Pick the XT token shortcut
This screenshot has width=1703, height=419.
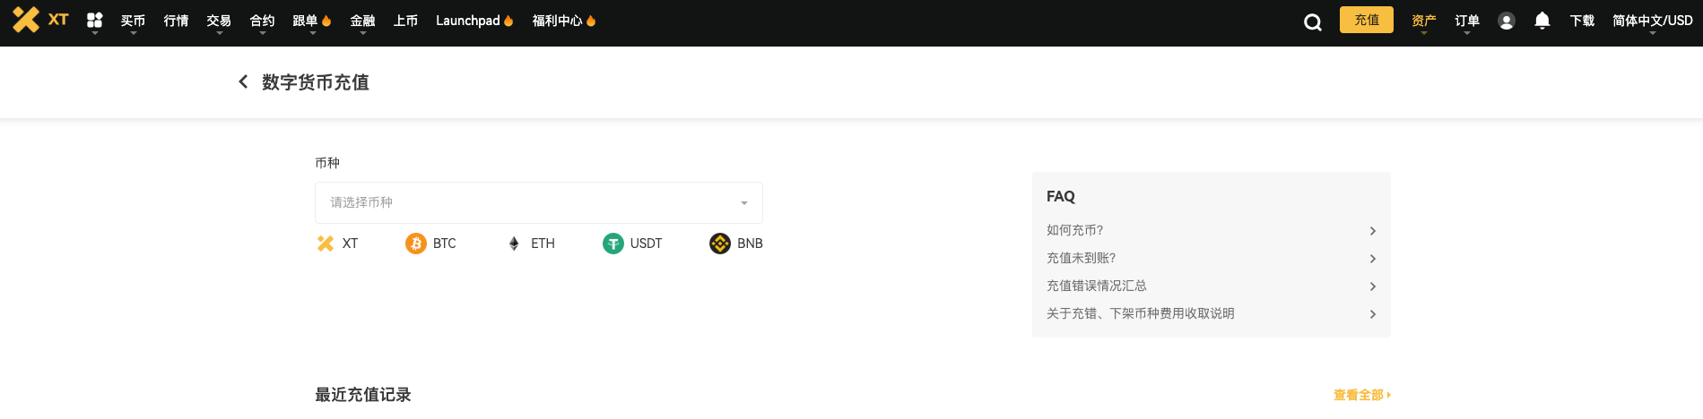tap(337, 244)
